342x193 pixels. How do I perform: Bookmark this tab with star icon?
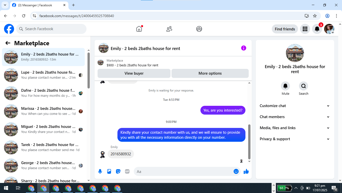(x=315, y=16)
